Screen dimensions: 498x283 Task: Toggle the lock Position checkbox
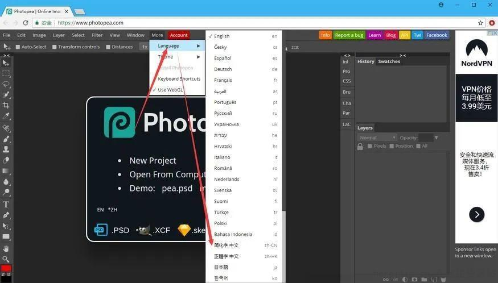(x=392, y=146)
